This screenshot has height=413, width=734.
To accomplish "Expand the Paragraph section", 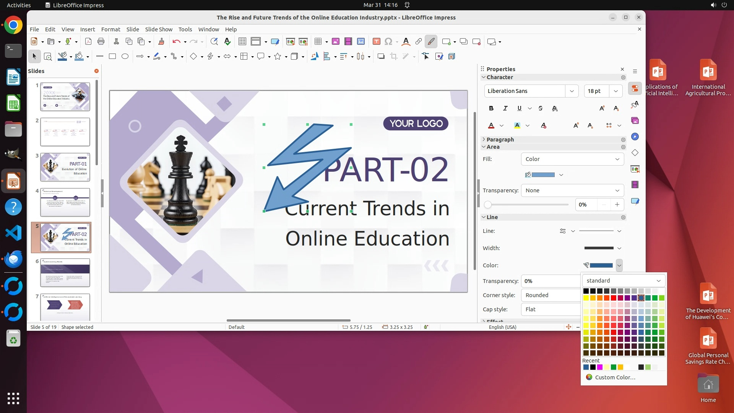I will 500,140.
